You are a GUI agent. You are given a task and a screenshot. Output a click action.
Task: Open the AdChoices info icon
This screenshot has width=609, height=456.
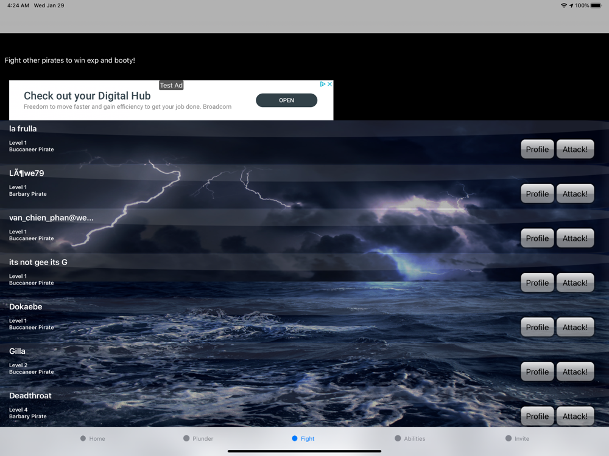pos(322,84)
